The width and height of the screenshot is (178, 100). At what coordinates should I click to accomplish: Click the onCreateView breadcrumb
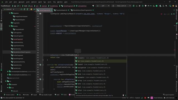[x=82, y=6]
